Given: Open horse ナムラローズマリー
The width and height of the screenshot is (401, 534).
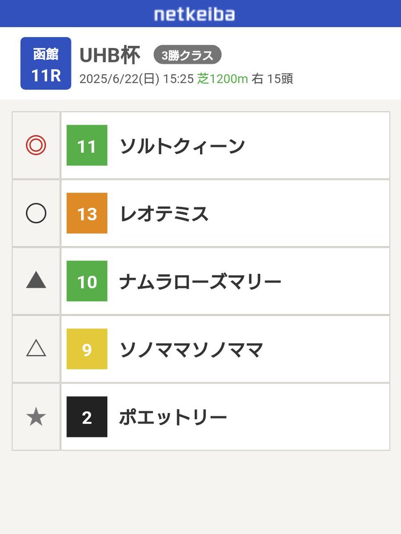Looking at the screenshot, I should tap(200, 282).
